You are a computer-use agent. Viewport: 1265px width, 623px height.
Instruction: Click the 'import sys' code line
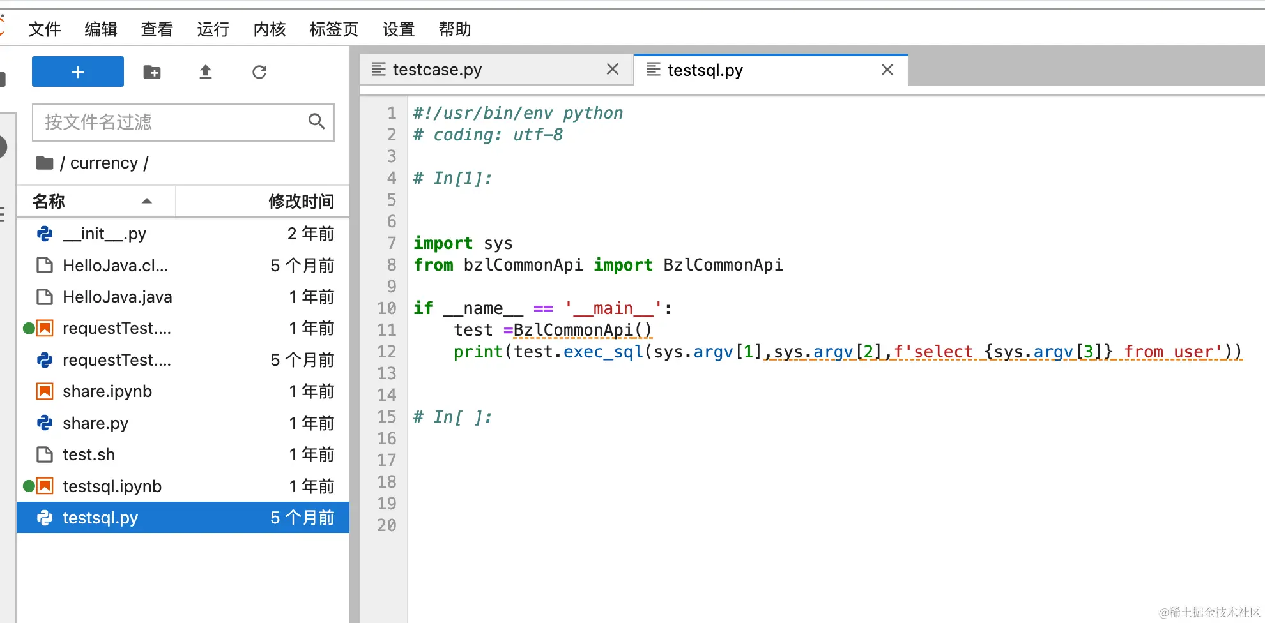463,243
